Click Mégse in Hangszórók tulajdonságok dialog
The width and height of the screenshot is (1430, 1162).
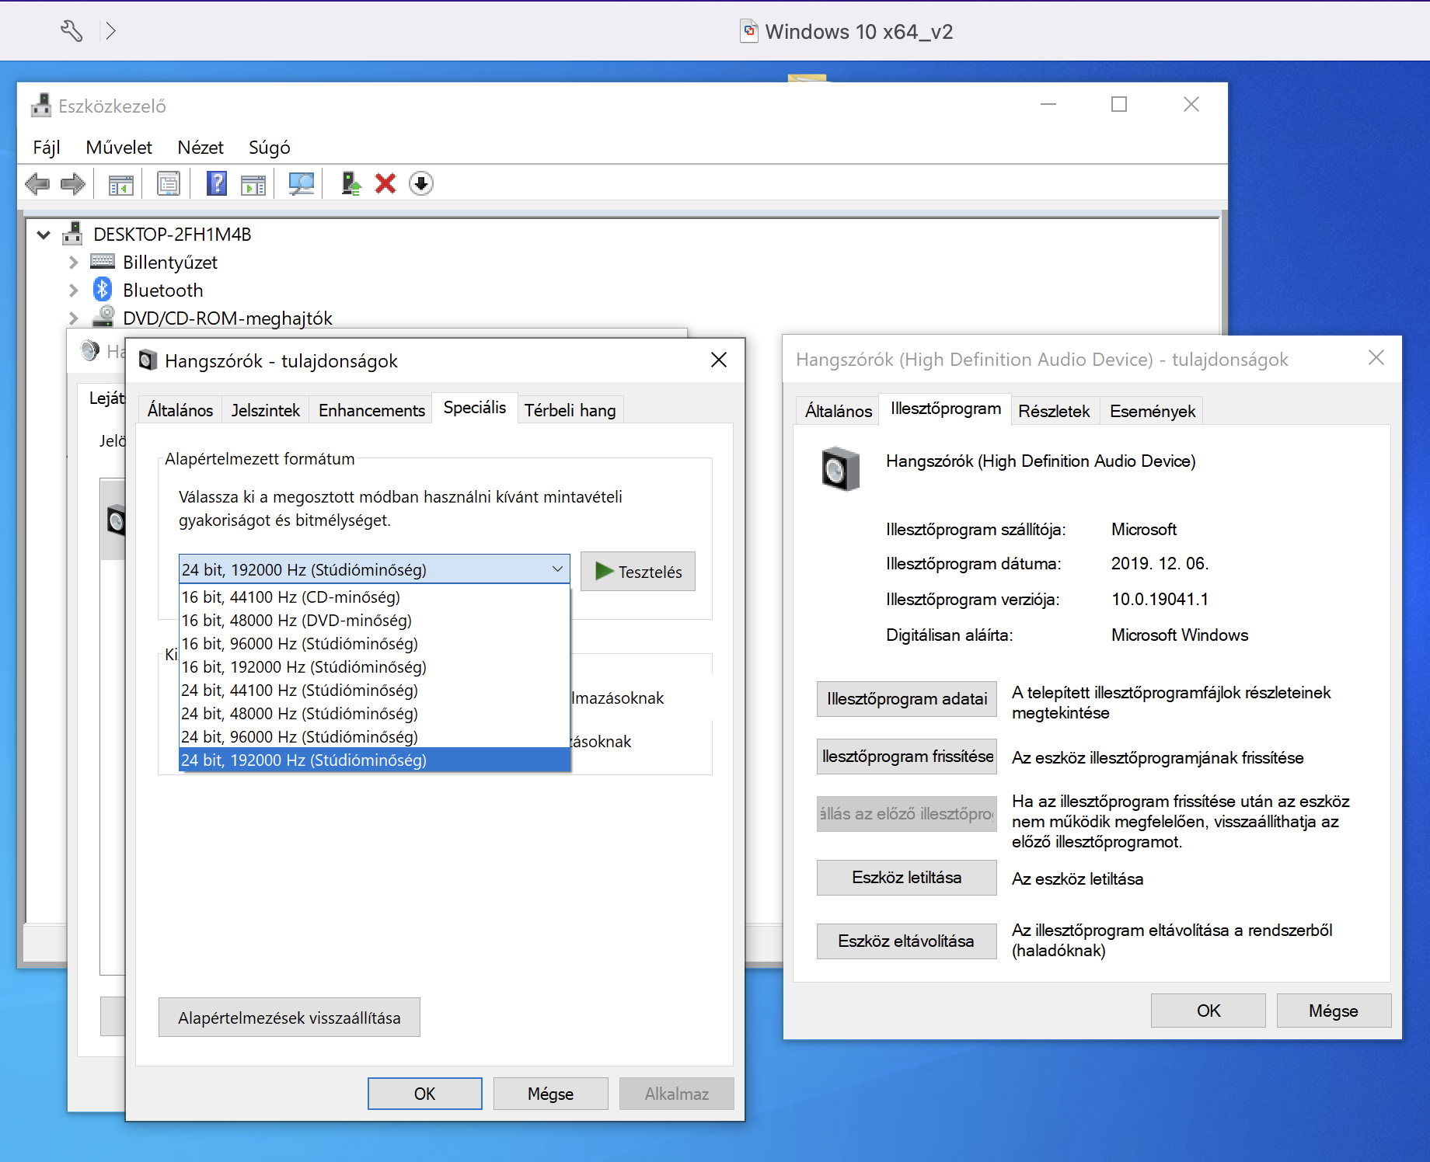[550, 1094]
